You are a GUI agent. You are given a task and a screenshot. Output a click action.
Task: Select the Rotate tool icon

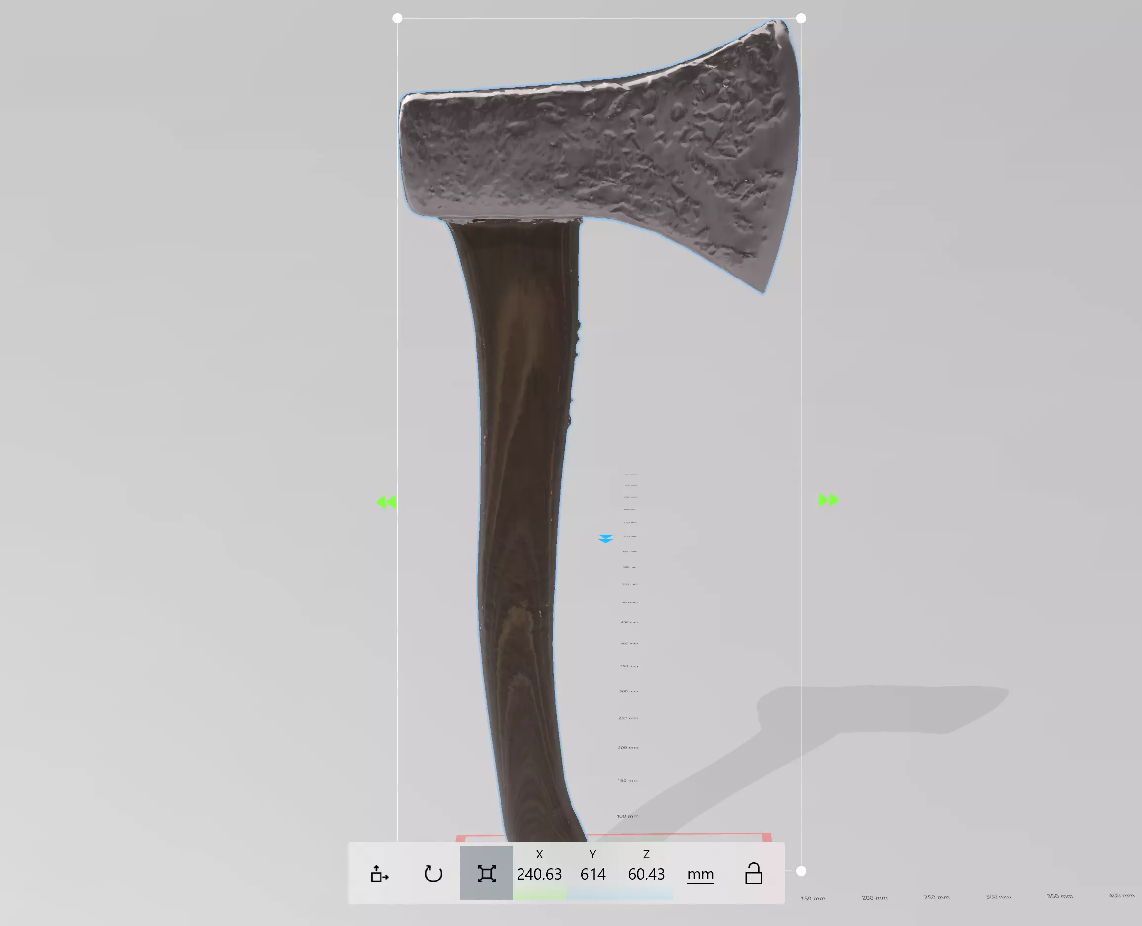click(x=433, y=874)
